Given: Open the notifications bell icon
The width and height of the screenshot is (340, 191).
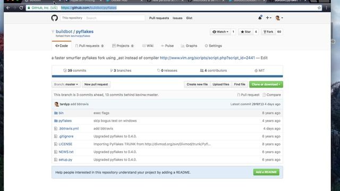Looking at the screenshot, I should [x=260, y=18].
